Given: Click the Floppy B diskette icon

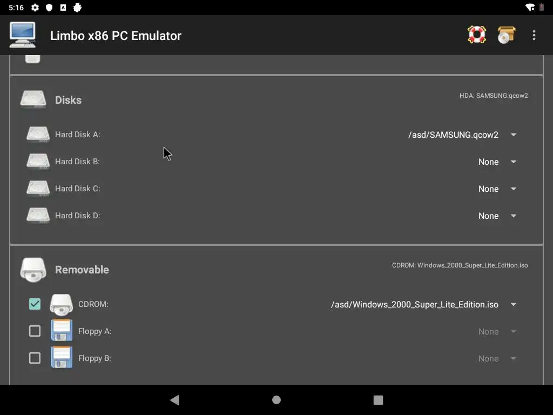Looking at the screenshot, I should [62, 358].
